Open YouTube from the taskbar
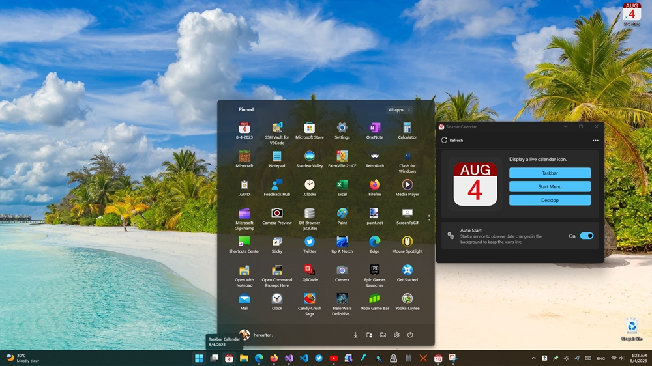652x366 pixels. tap(333, 358)
